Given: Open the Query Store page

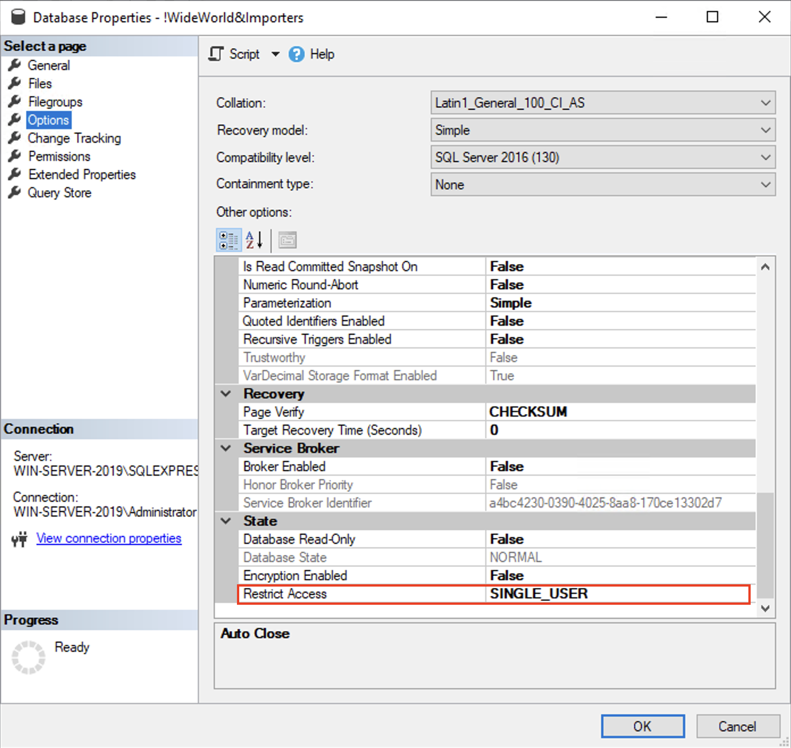Looking at the screenshot, I should point(60,193).
